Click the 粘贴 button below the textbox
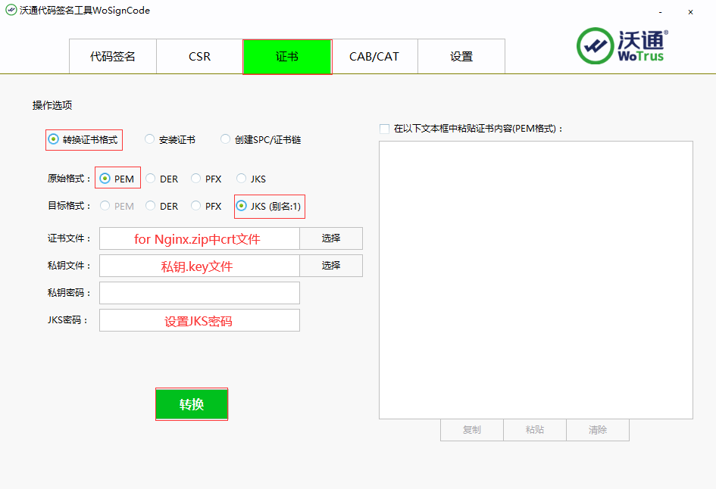 click(x=534, y=429)
